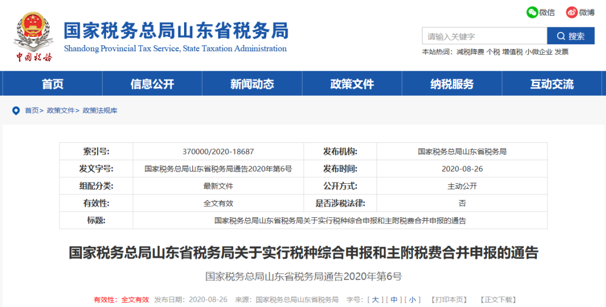Click the breadcrumb location pin icon

click(x=16, y=111)
